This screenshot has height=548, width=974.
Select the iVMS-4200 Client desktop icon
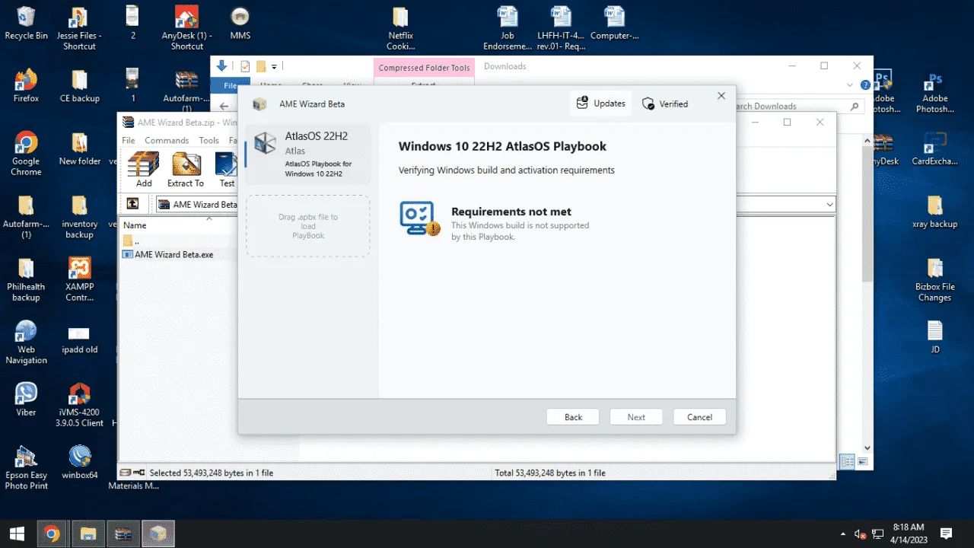click(x=79, y=405)
